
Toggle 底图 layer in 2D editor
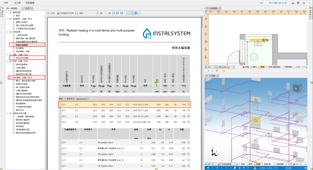tap(246, 67)
